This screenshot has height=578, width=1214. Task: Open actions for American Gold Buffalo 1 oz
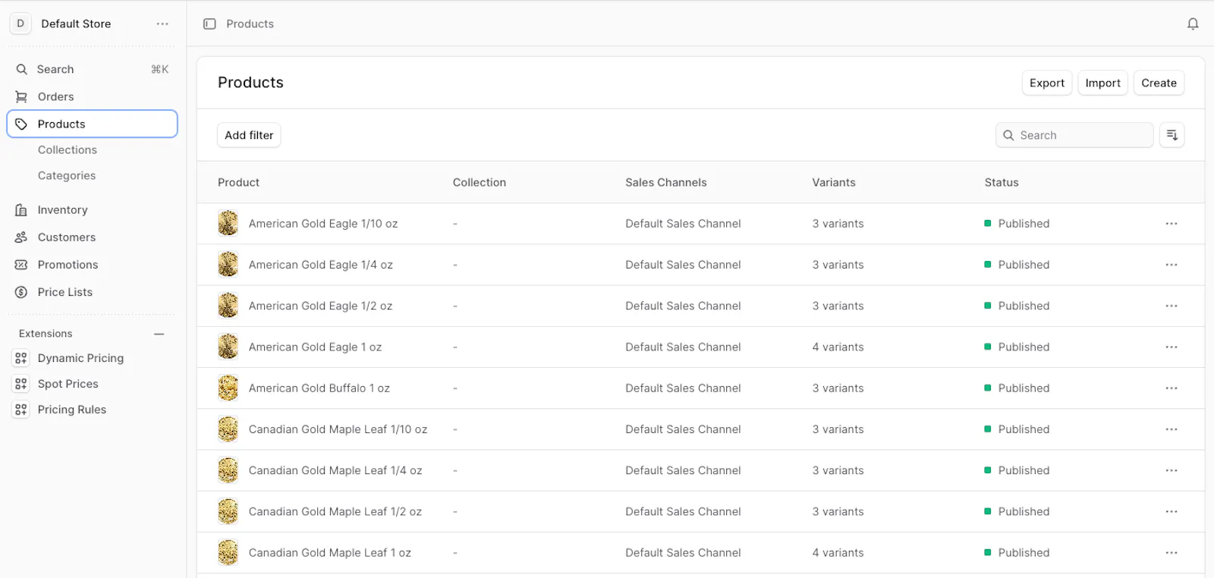coord(1172,388)
